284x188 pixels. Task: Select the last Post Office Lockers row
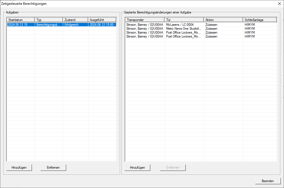183,36
